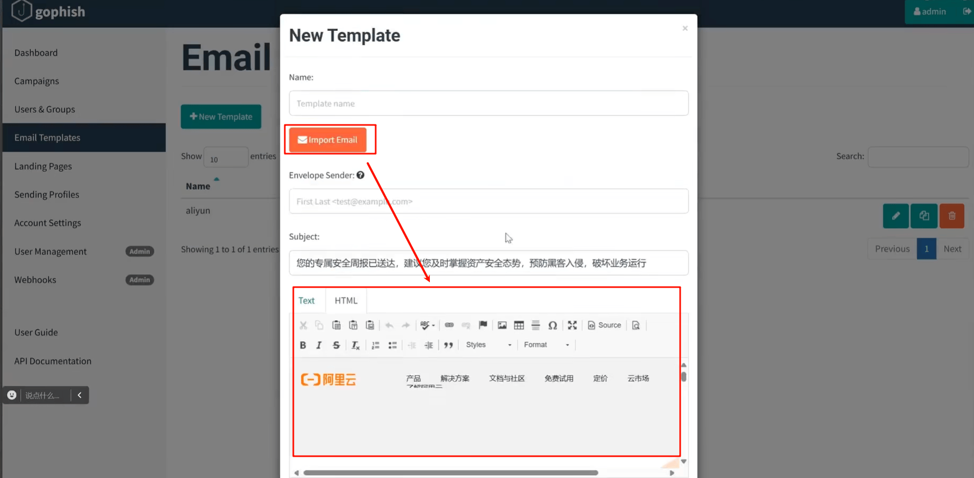The height and width of the screenshot is (478, 974).
Task: Open the Styles dropdown
Action: point(488,345)
